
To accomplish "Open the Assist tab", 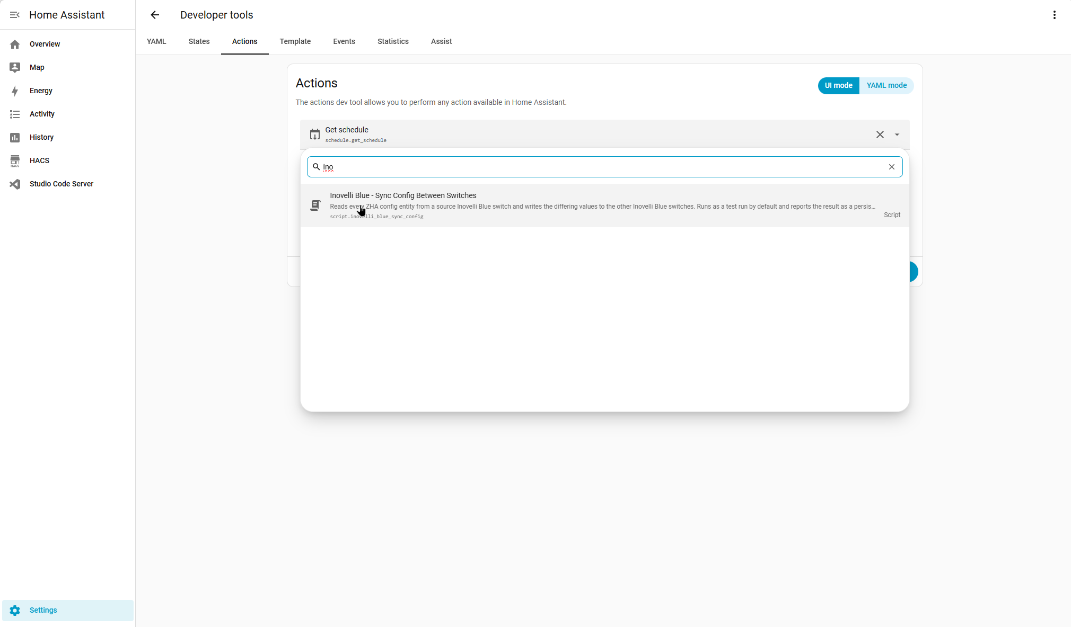I will coord(441,41).
